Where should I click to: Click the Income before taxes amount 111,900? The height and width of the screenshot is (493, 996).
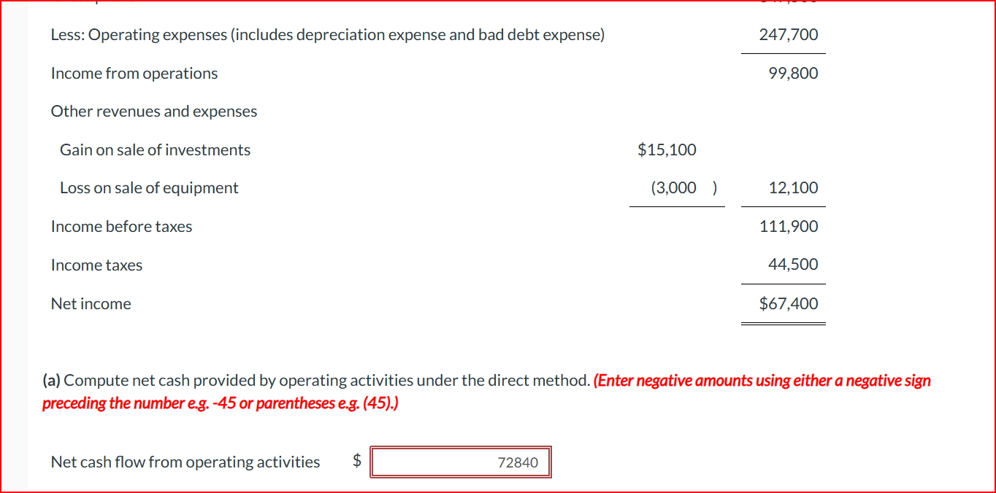[788, 226]
